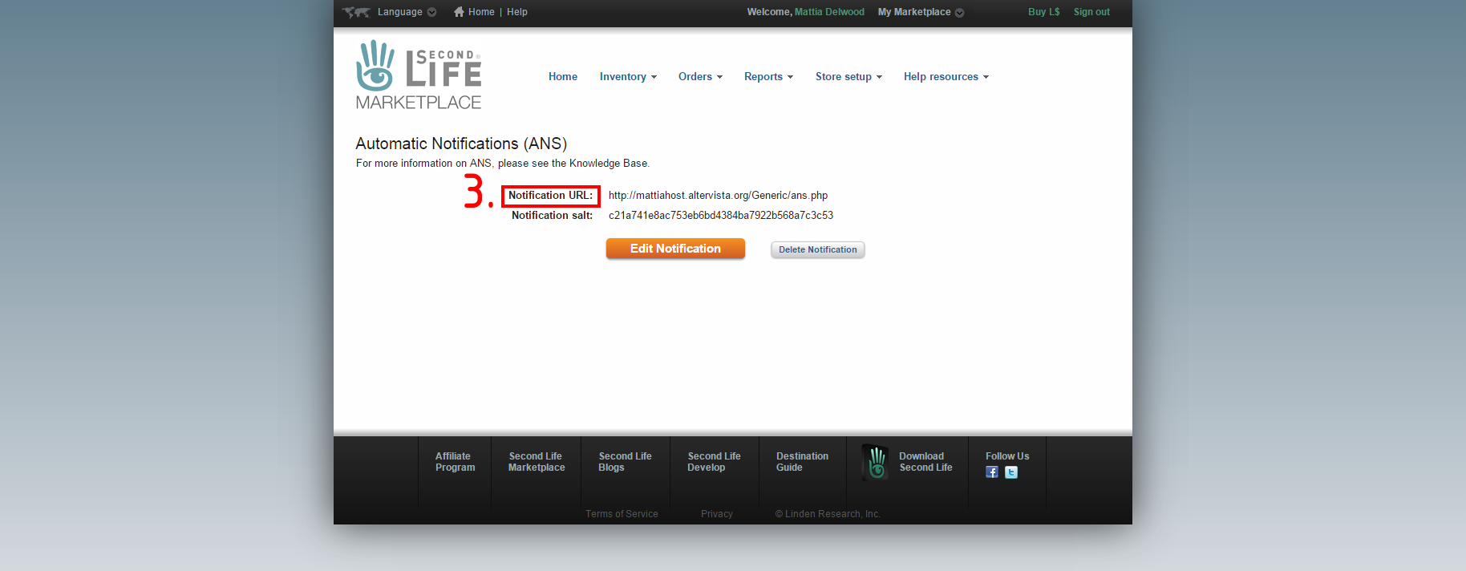Expand the Store setup menu
The image size is (1466, 571).
(848, 77)
